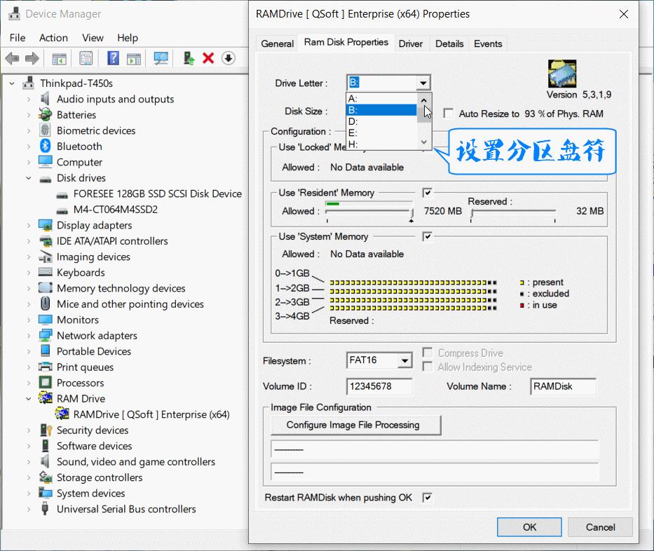Click Configure Image File Processing button
The height and width of the screenshot is (551, 654).
355,425
